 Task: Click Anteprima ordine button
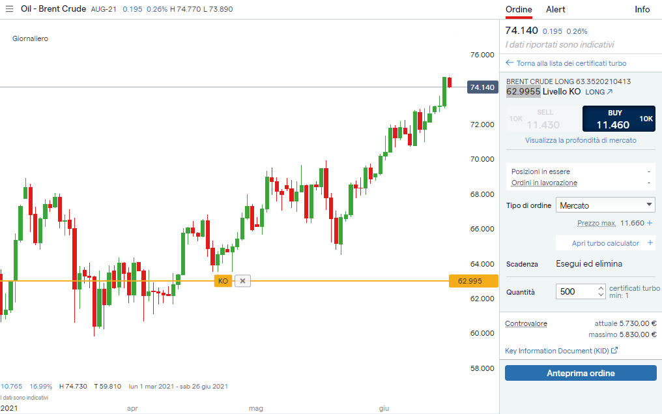tap(581, 373)
